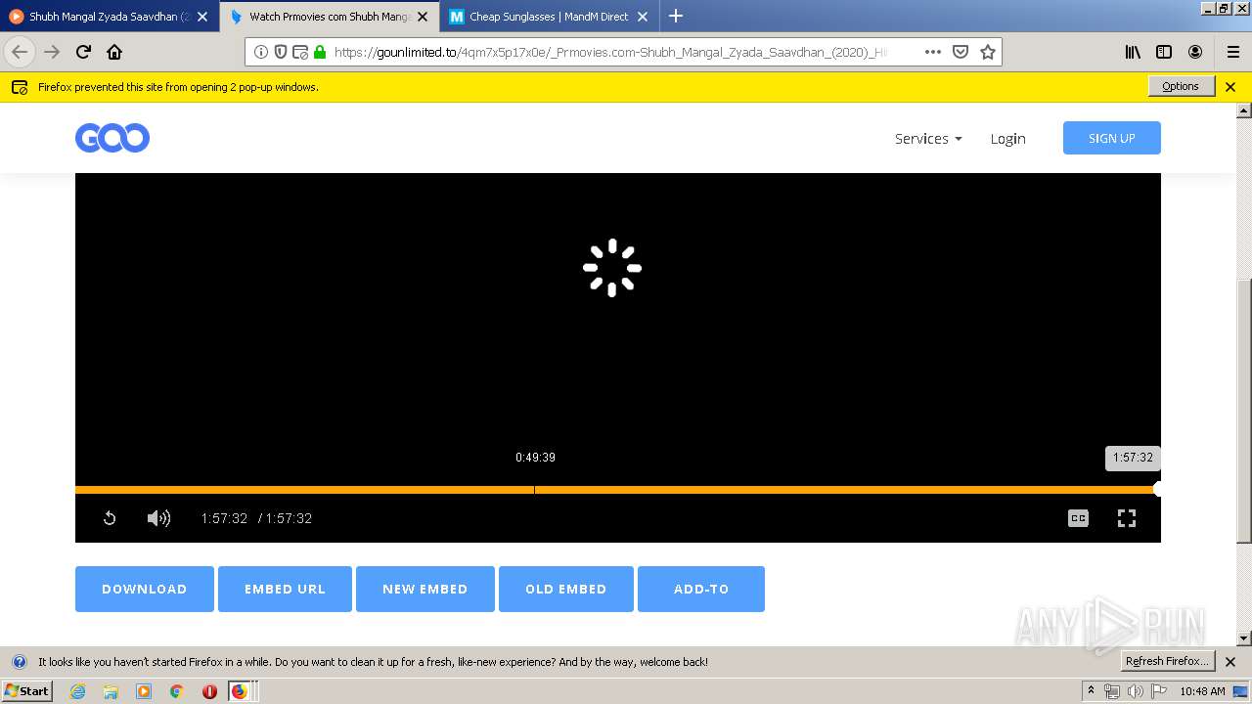Close the Watch Prmovies tab
This screenshot has height=704, width=1252.
(423, 17)
